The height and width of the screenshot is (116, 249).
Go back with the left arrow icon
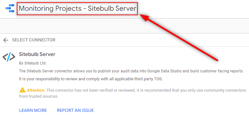(x=6, y=40)
